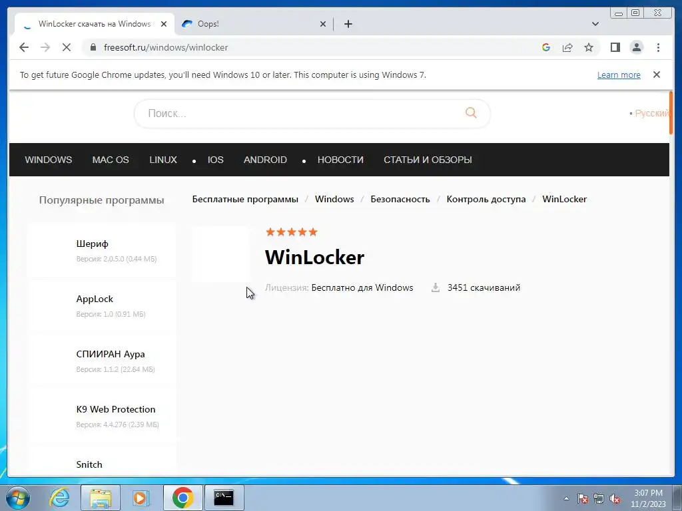Open НОВОСТИ menu section

pos(340,160)
